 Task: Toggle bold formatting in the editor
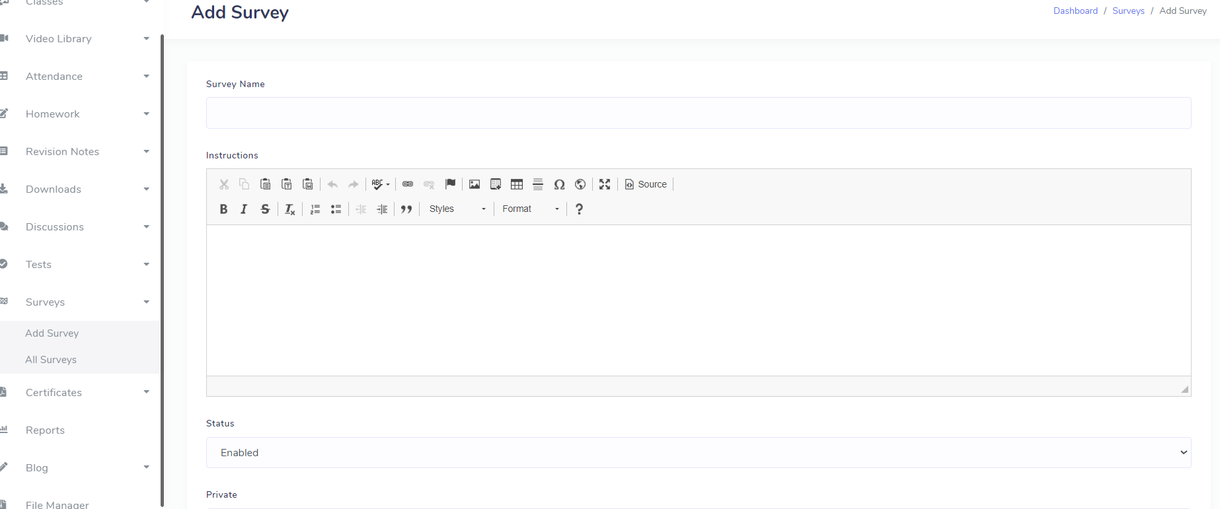pyautogui.click(x=223, y=209)
